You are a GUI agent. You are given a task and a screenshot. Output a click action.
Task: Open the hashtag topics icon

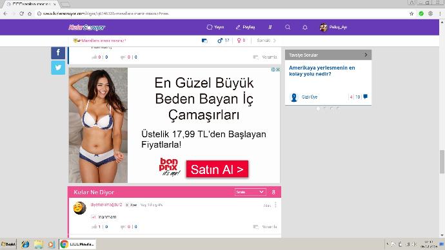pyautogui.click(x=270, y=27)
